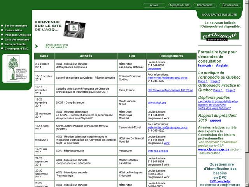Screen dimensions: 249x187
Task: Click the Nouveautés sur le site header
Action: (x=219, y=15)
